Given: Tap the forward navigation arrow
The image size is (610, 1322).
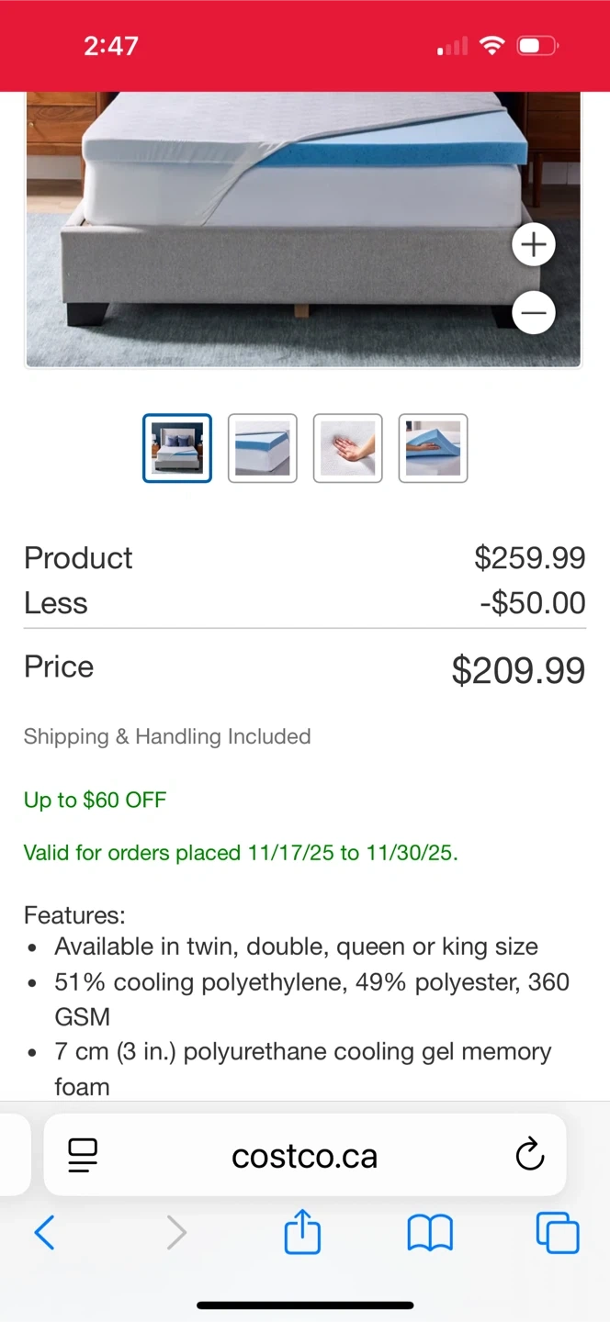Looking at the screenshot, I should point(176,1233).
